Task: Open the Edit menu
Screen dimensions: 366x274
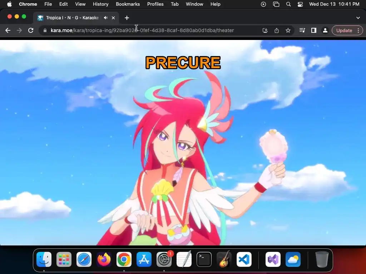Action: point(63,4)
